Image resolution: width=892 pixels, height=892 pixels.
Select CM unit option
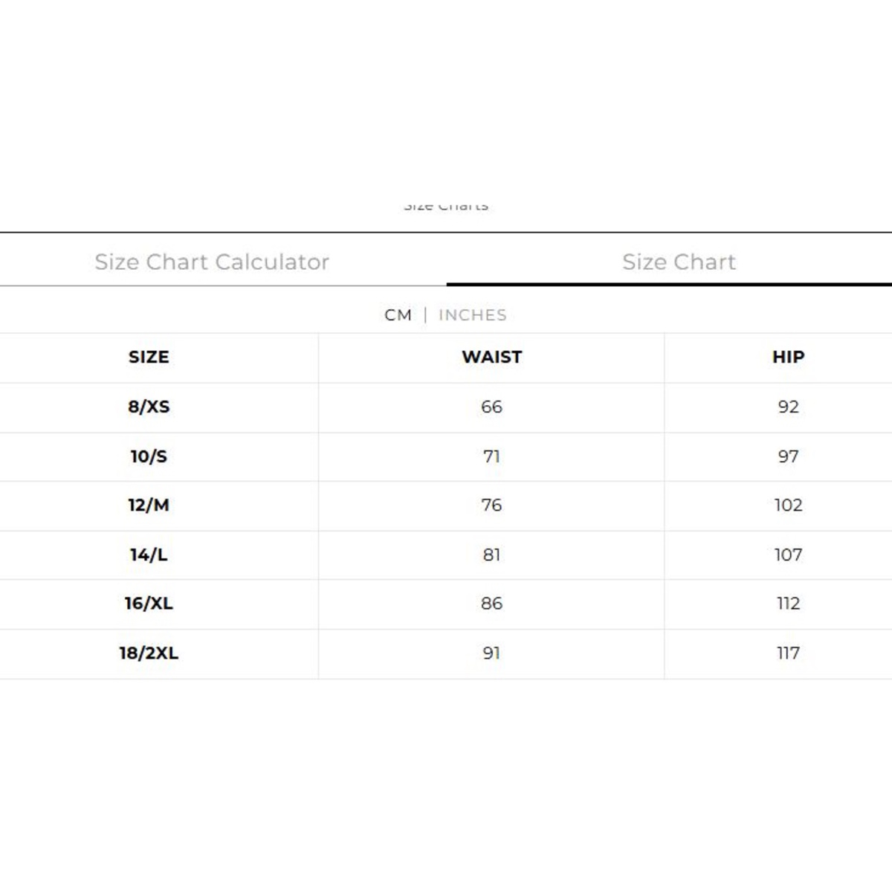[398, 315]
